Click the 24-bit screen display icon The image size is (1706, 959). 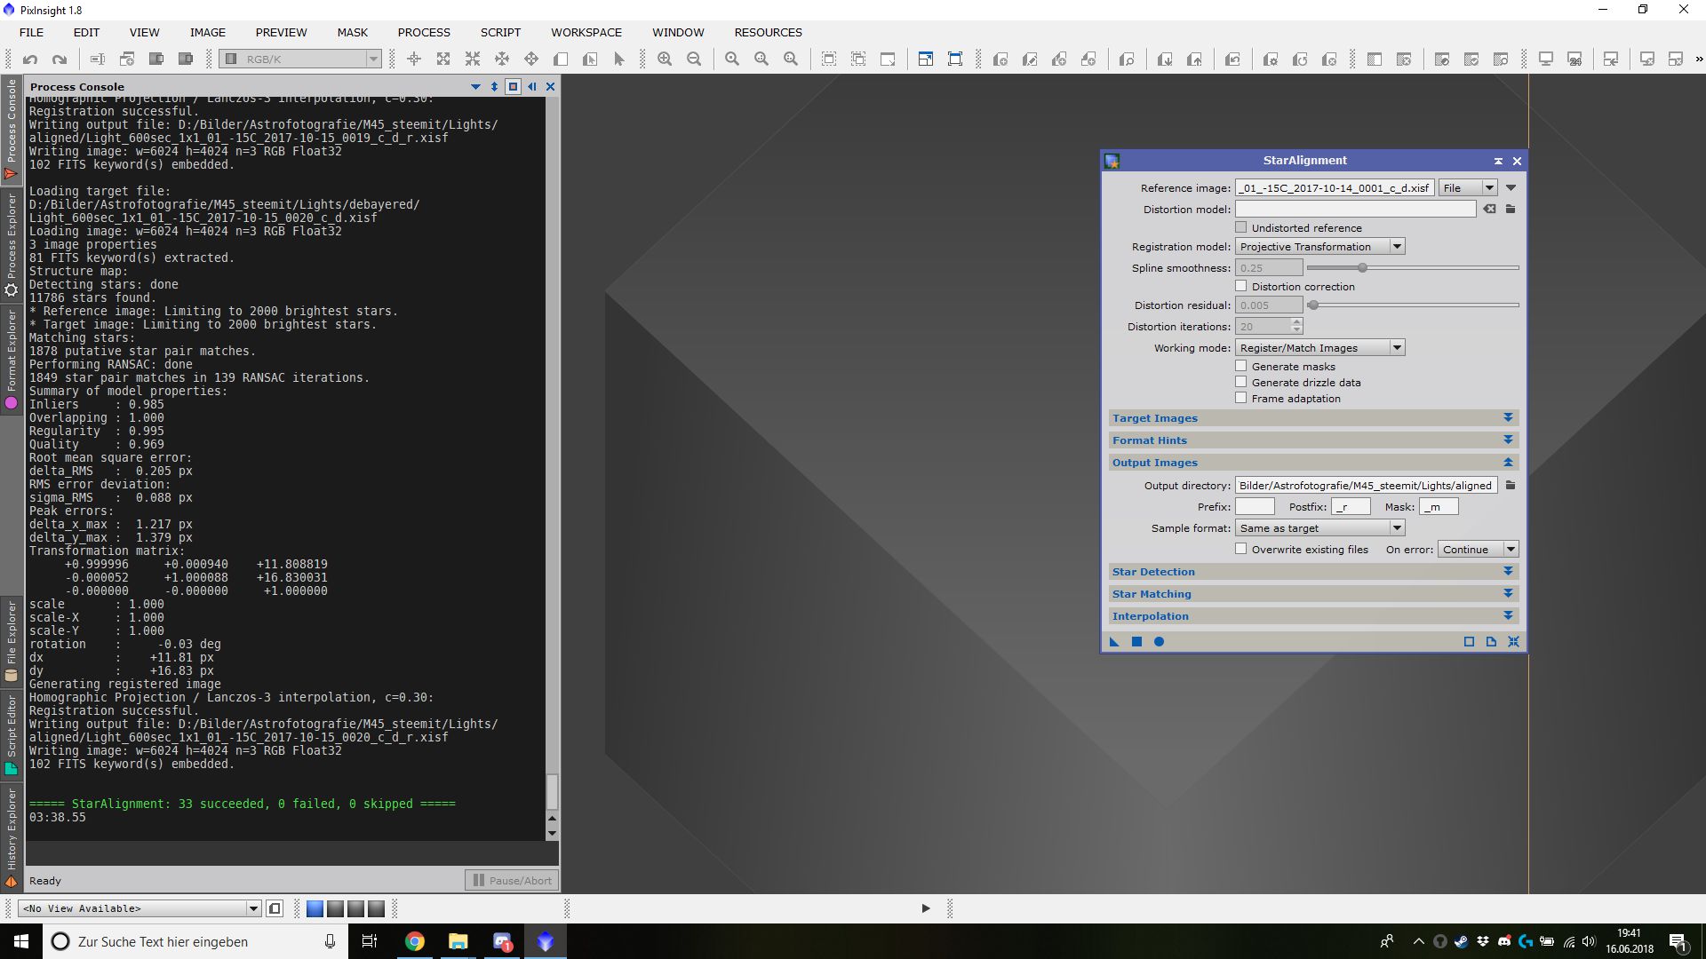[1574, 59]
